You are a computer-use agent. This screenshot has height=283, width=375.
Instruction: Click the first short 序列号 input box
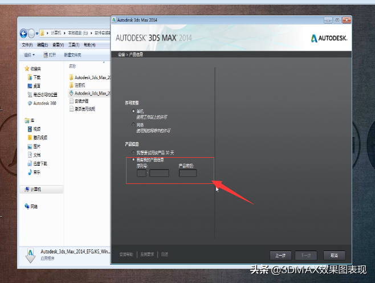(141, 173)
